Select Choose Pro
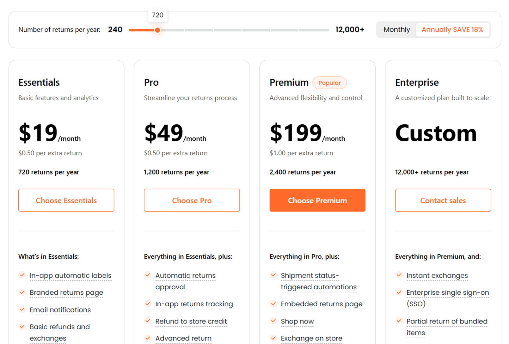509x344 pixels. [192, 200]
